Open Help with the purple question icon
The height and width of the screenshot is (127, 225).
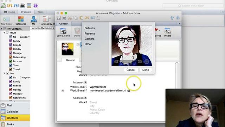[36, 6]
